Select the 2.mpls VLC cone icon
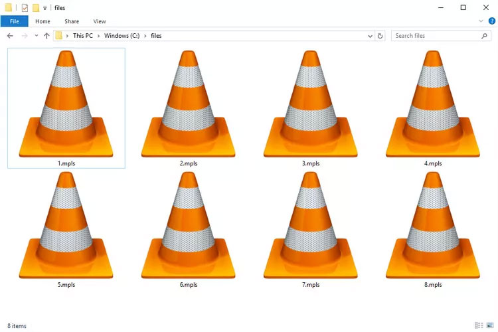The height and width of the screenshot is (332, 498). (x=189, y=104)
